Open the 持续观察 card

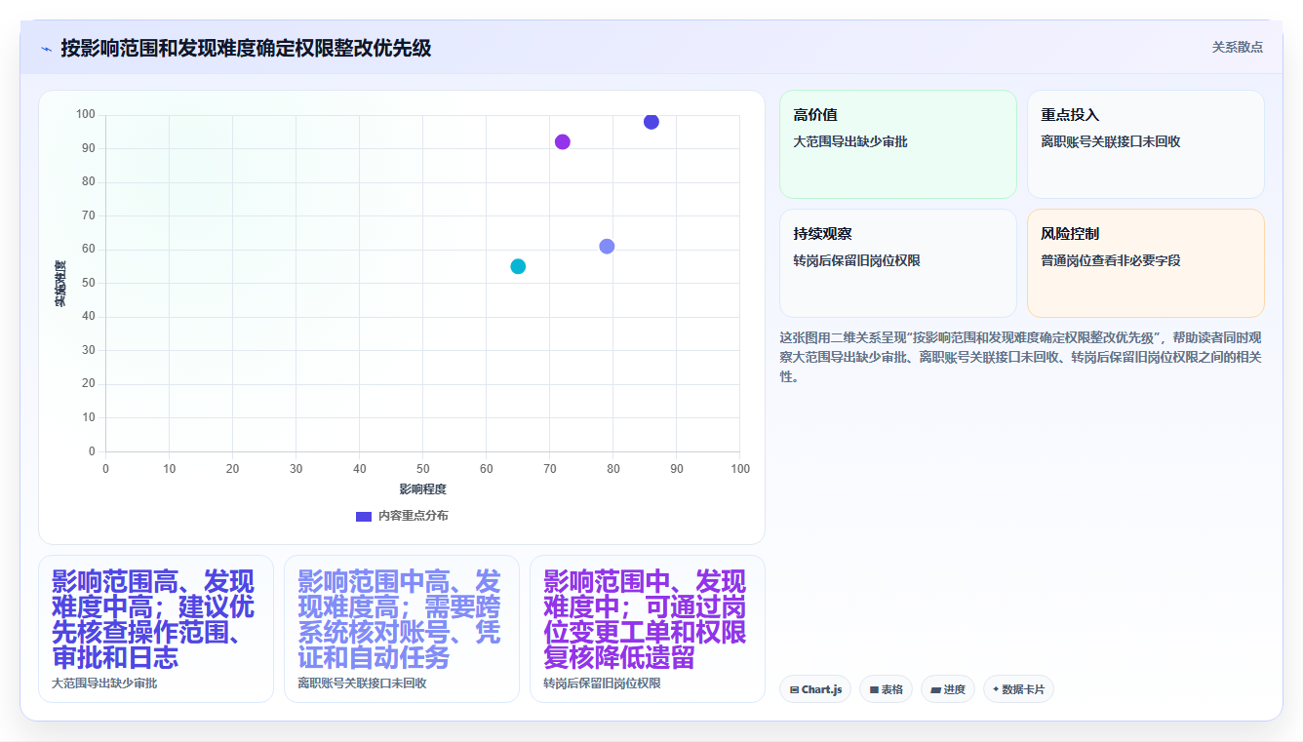[x=898, y=263]
